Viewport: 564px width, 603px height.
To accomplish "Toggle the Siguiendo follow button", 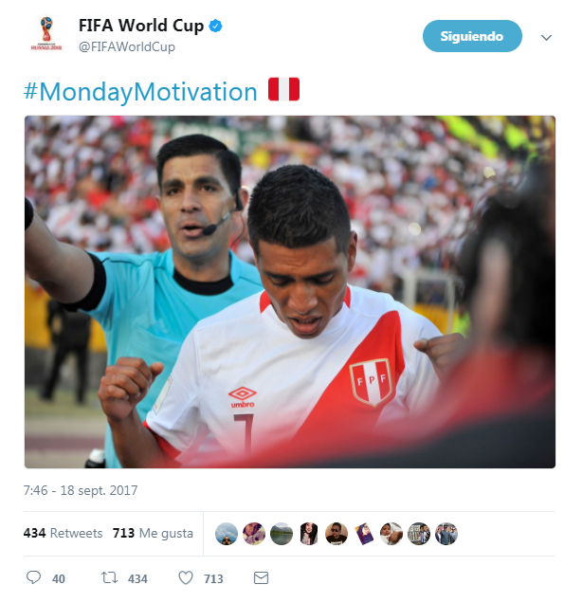I will click(472, 36).
